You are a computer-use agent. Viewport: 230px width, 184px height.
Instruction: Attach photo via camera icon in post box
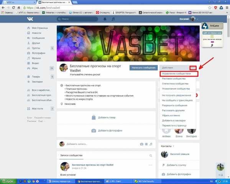tap(141, 144)
